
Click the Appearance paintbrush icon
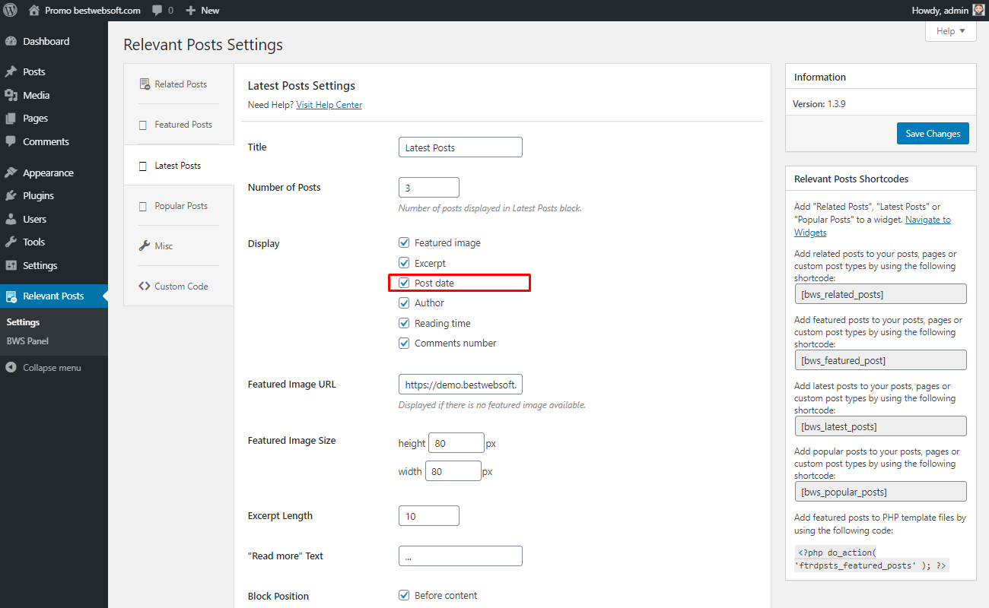(11, 173)
